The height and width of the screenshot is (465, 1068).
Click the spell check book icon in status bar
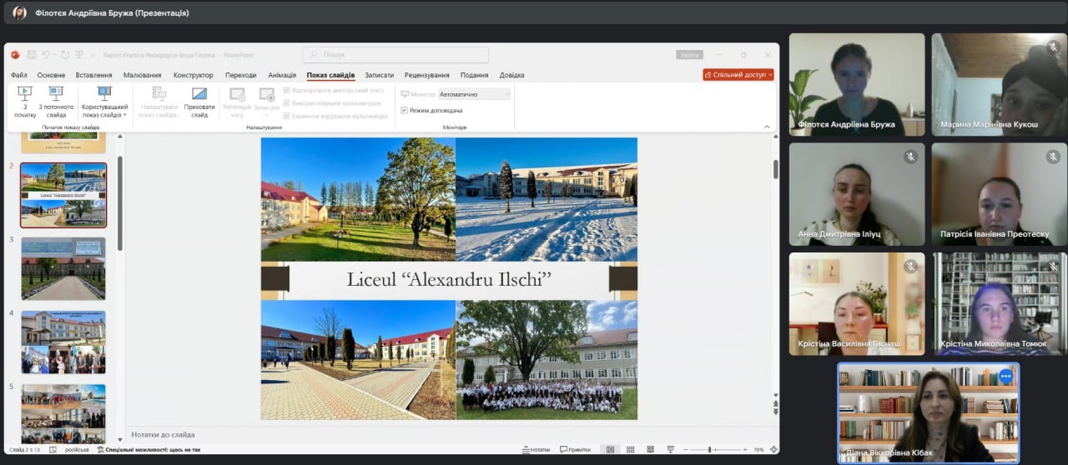tap(53, 449)
